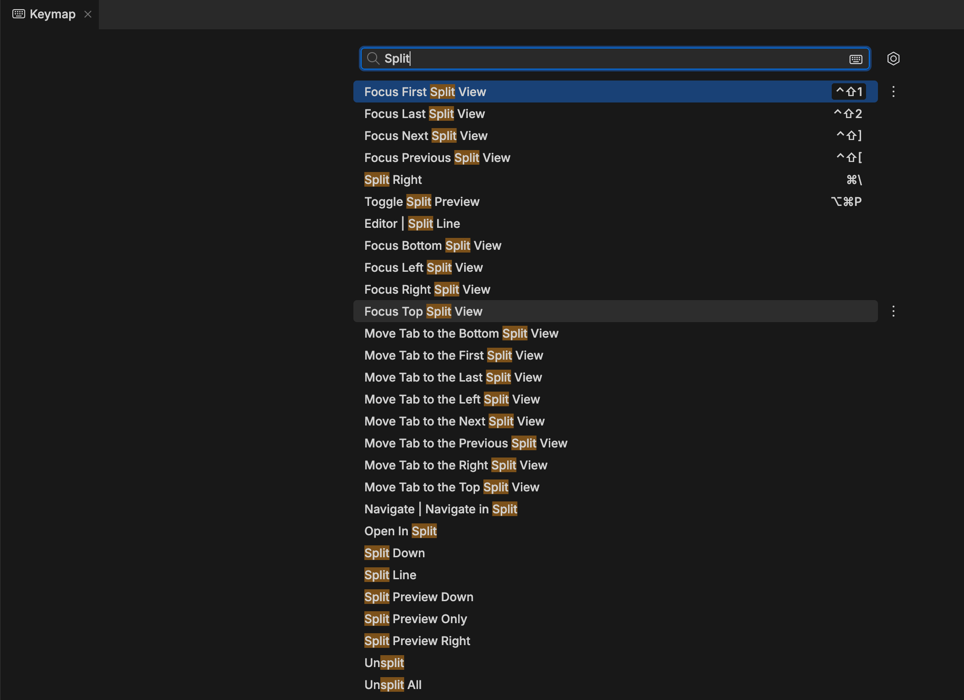Select the Editor | Split Line entry
Viewport: 964px width, 700px height.
pos(412,223)
